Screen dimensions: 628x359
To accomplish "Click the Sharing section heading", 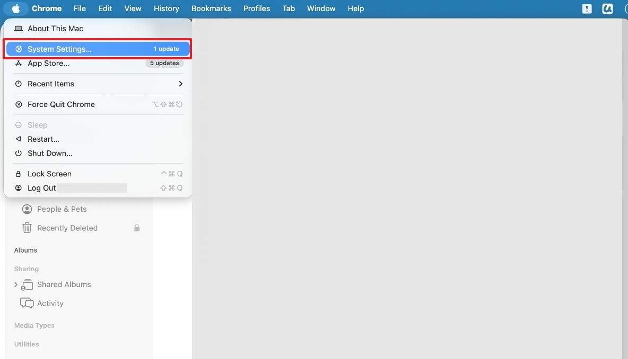I will pos(27,269).
